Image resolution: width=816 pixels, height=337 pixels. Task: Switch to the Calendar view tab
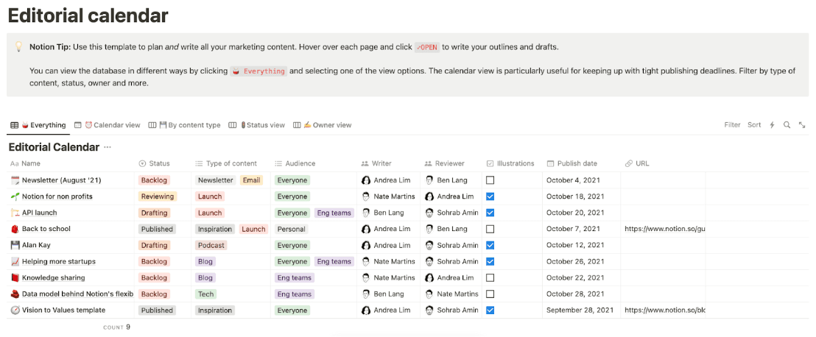111,125
